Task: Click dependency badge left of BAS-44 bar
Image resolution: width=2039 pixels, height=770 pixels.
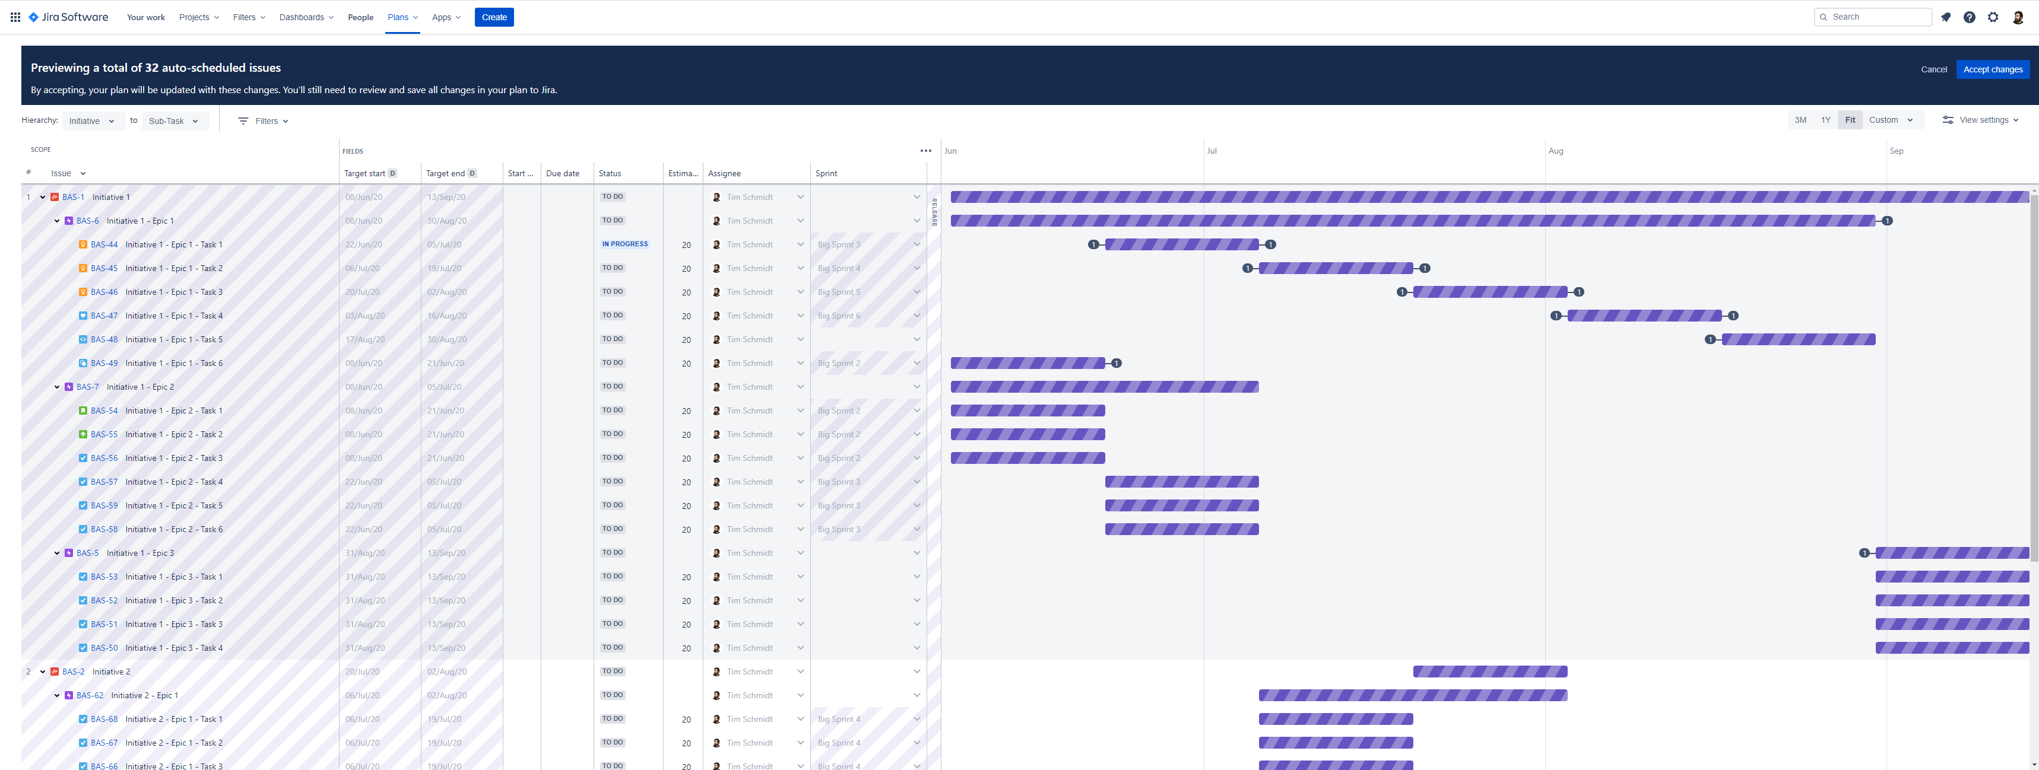Action: pos(1093,244)
